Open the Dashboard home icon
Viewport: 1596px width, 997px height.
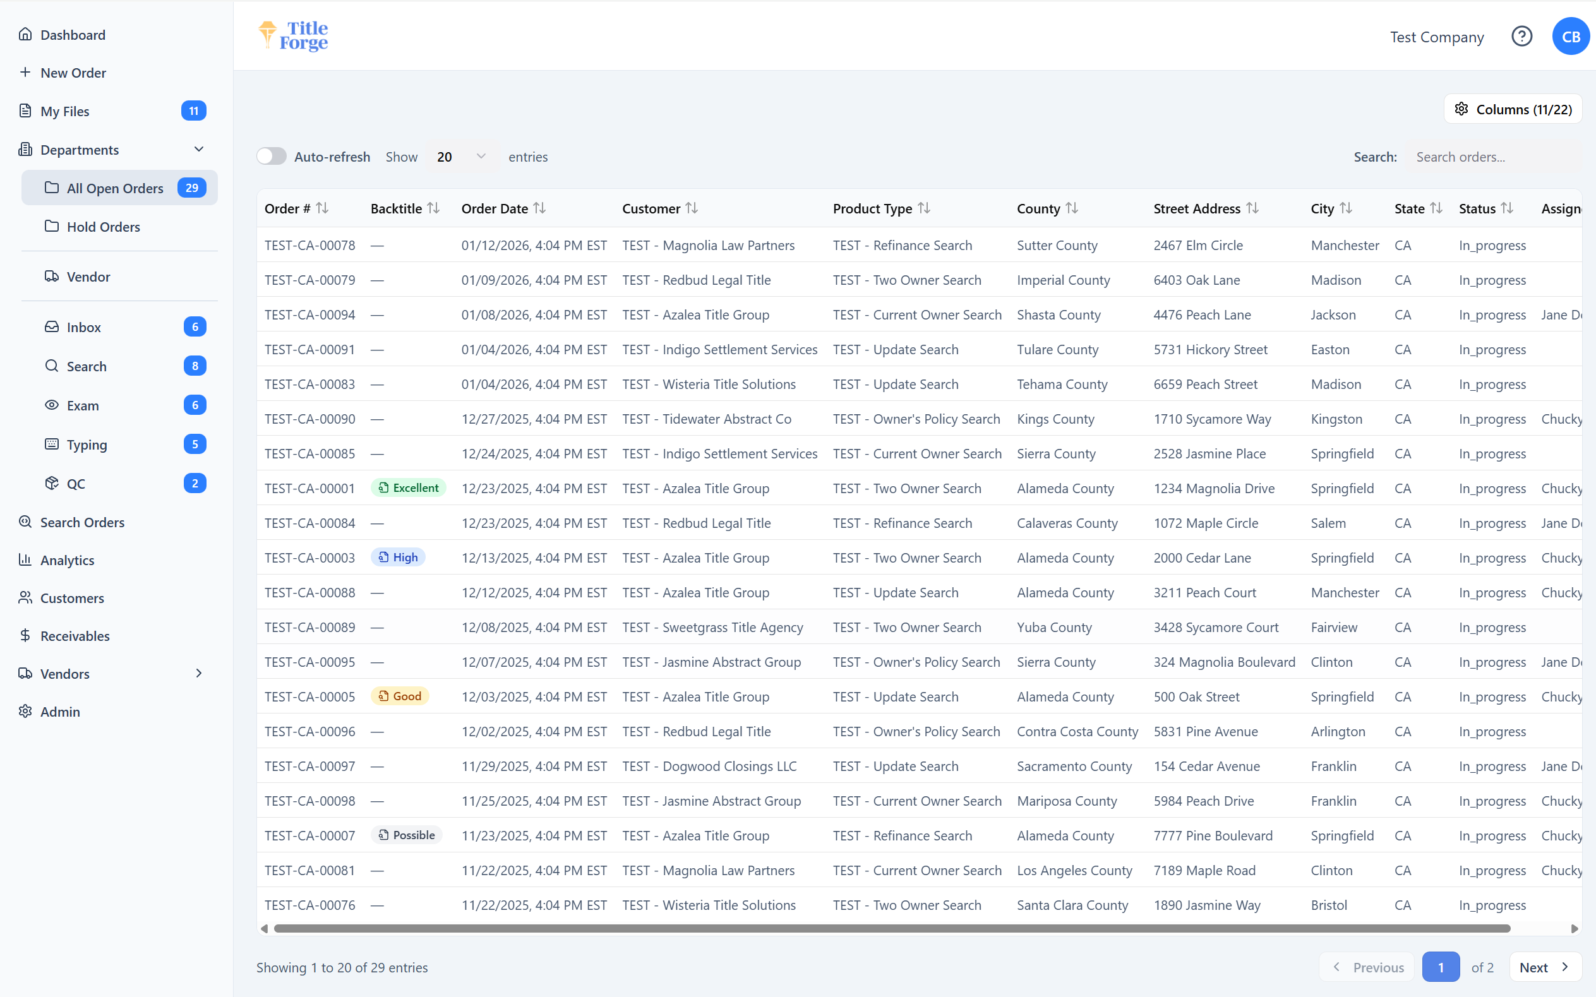click(x=25, y=34)
